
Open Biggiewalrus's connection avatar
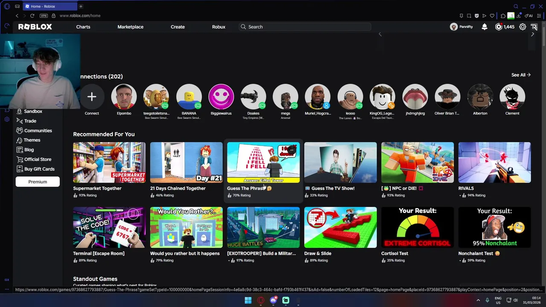tap(221, 97)
